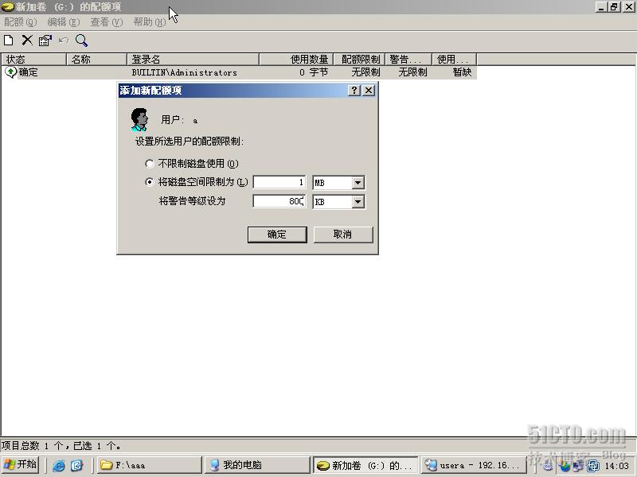Click the taskbar clock showing 14:03
637x477 pixels.
(x=616, y=466)
